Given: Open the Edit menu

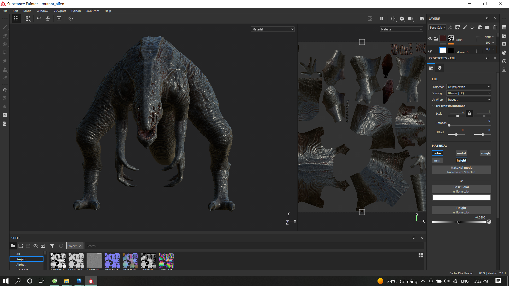Looking at the screenshot, I should 15,11.
